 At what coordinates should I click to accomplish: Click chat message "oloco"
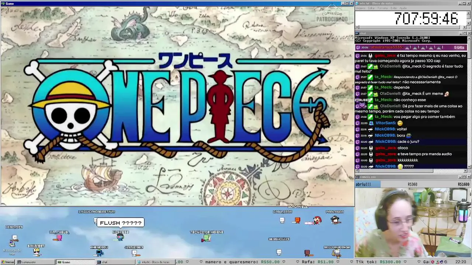point(403,148)
